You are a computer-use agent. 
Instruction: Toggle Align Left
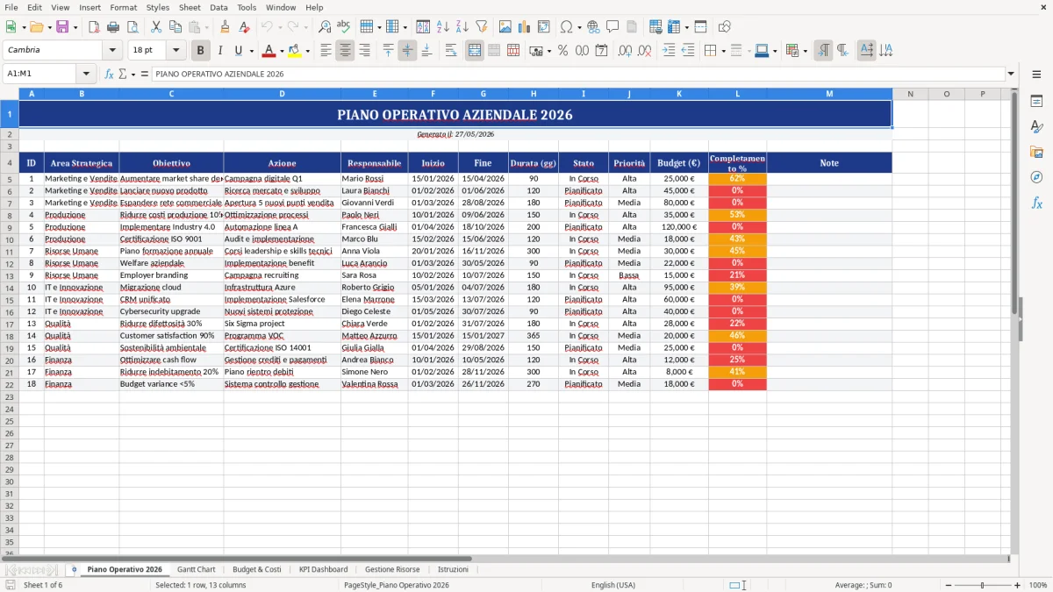tap(326, 51)
